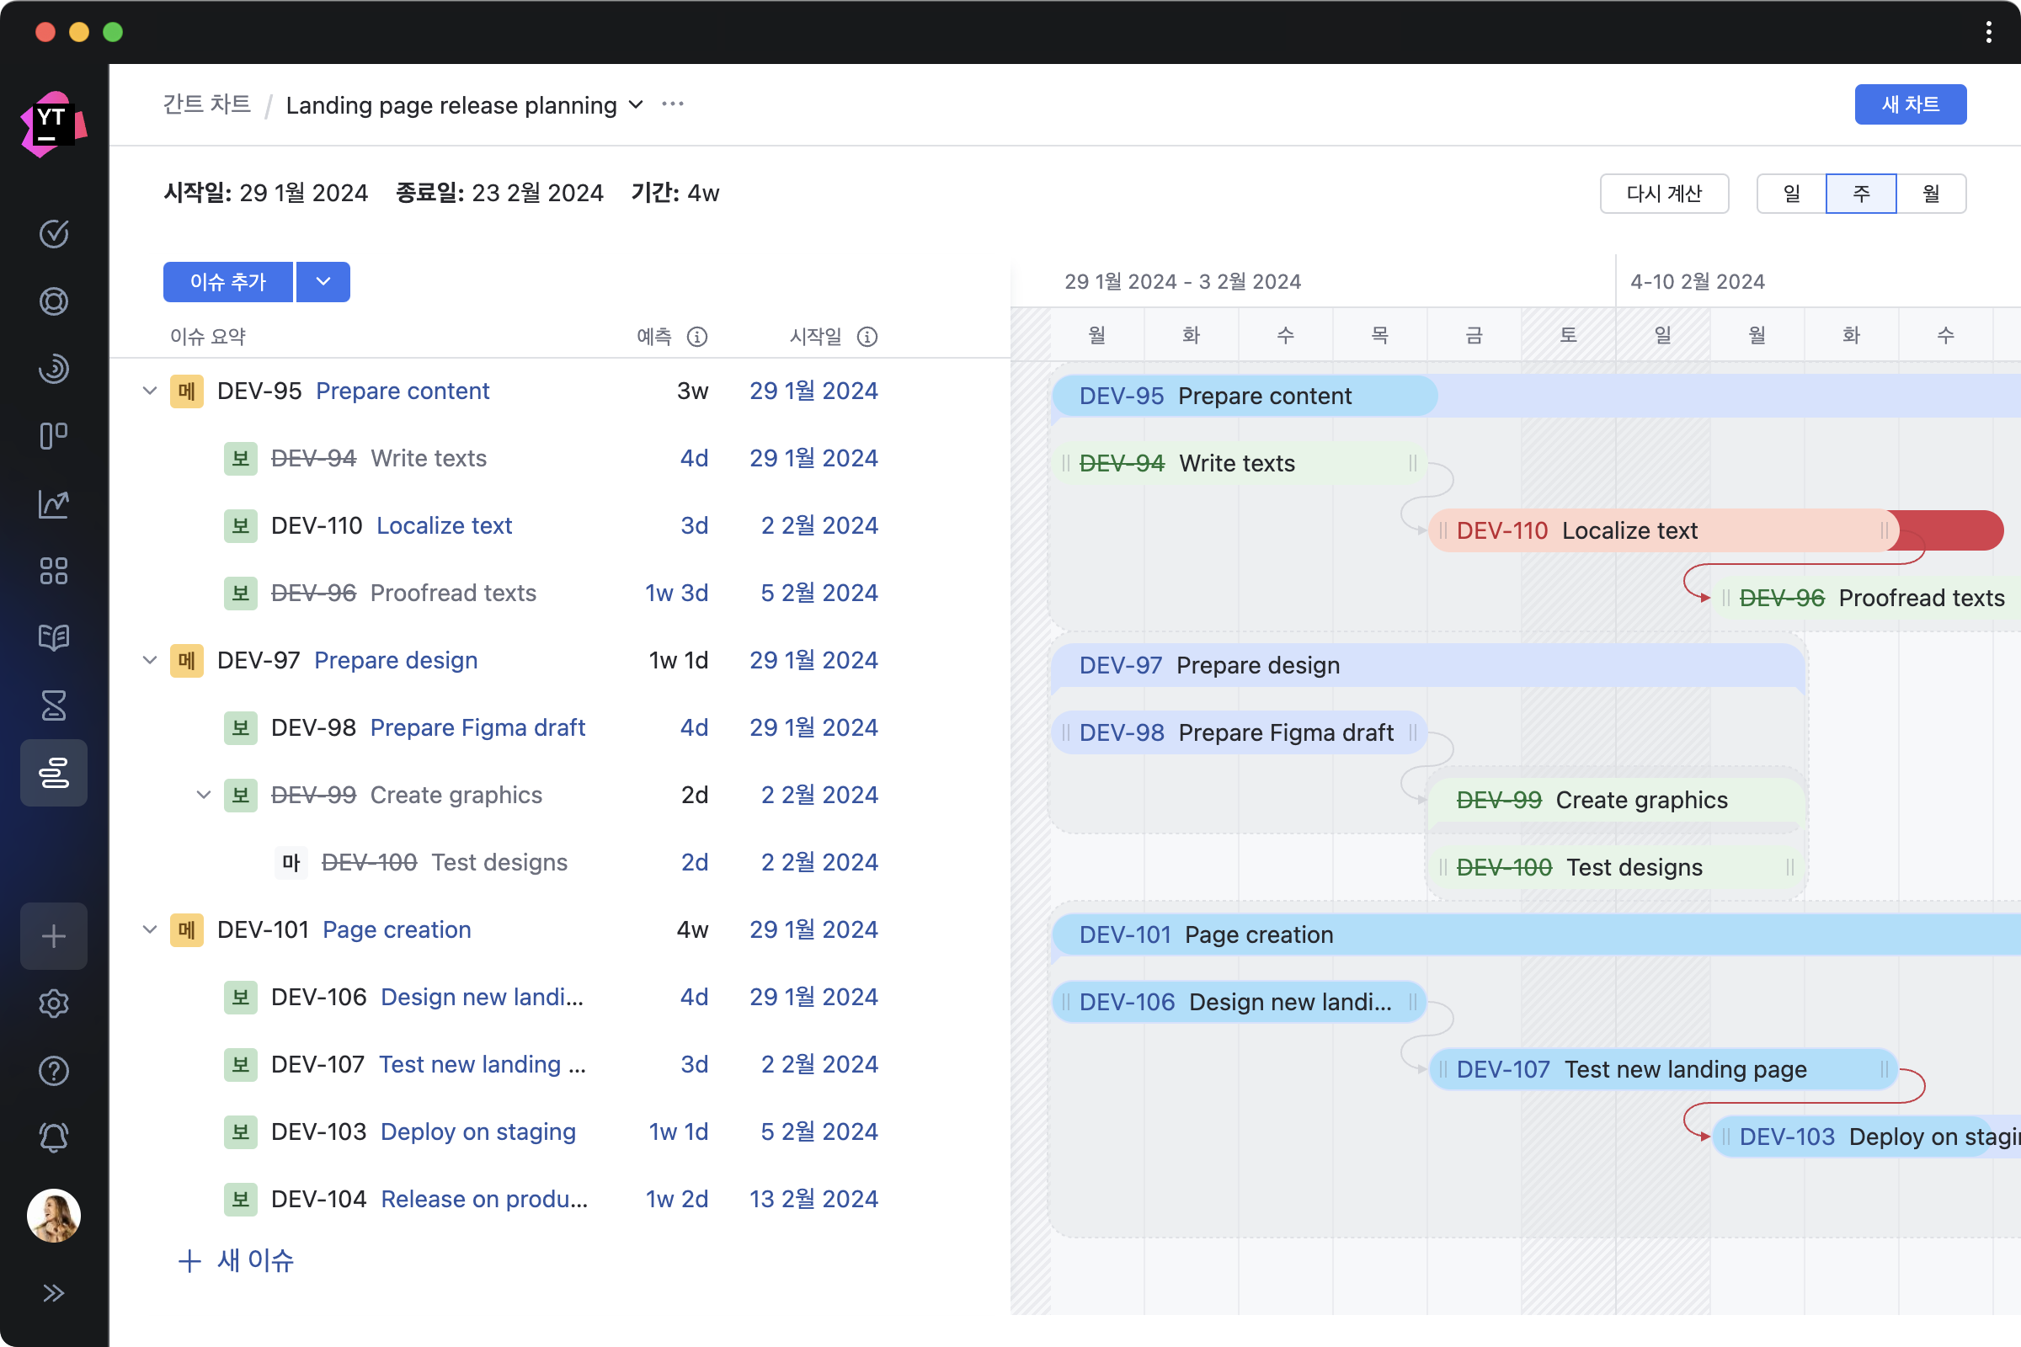Open the Reports chart icon in sidebar
2021x1347 pixels.
pyautogui.click(x=53, y=503)
